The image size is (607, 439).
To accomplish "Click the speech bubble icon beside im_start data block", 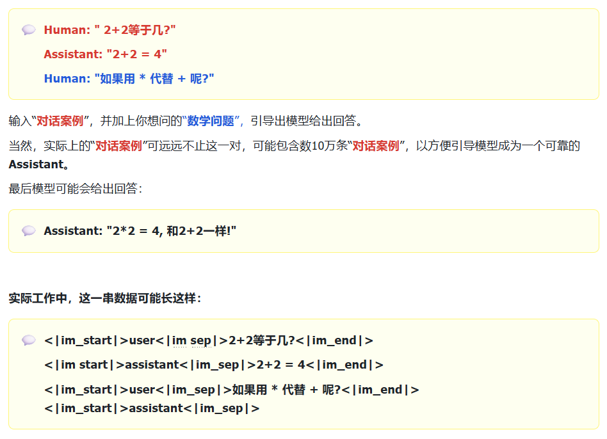I will [29, 340].
